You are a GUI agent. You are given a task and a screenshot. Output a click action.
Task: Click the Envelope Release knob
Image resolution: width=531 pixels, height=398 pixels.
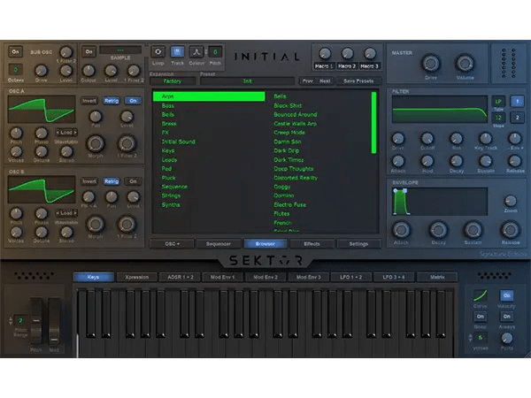511,230
